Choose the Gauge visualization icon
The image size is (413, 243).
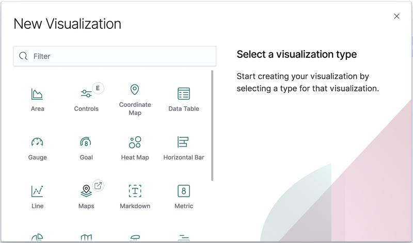click(x=37, y=142)
